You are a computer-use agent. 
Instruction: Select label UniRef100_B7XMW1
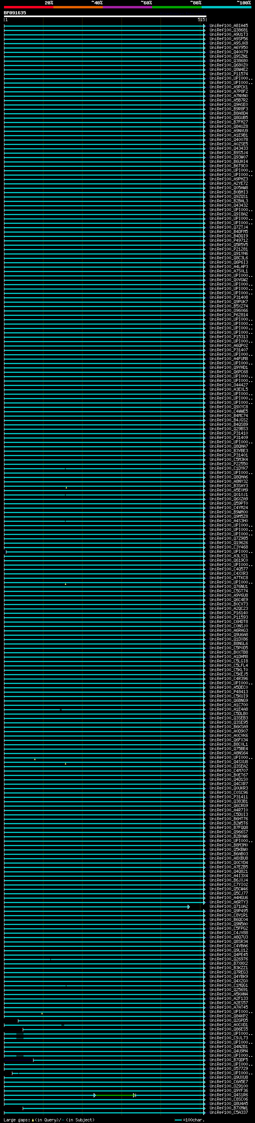tap(228, 1108)
